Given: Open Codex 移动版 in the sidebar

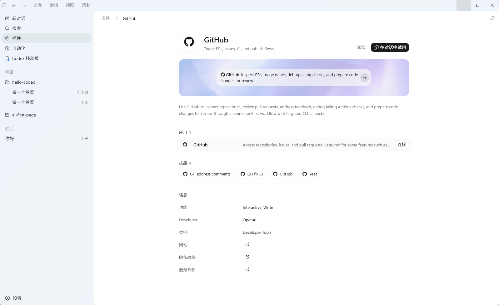Looking at the screenshot, I should tap(47, 58).
